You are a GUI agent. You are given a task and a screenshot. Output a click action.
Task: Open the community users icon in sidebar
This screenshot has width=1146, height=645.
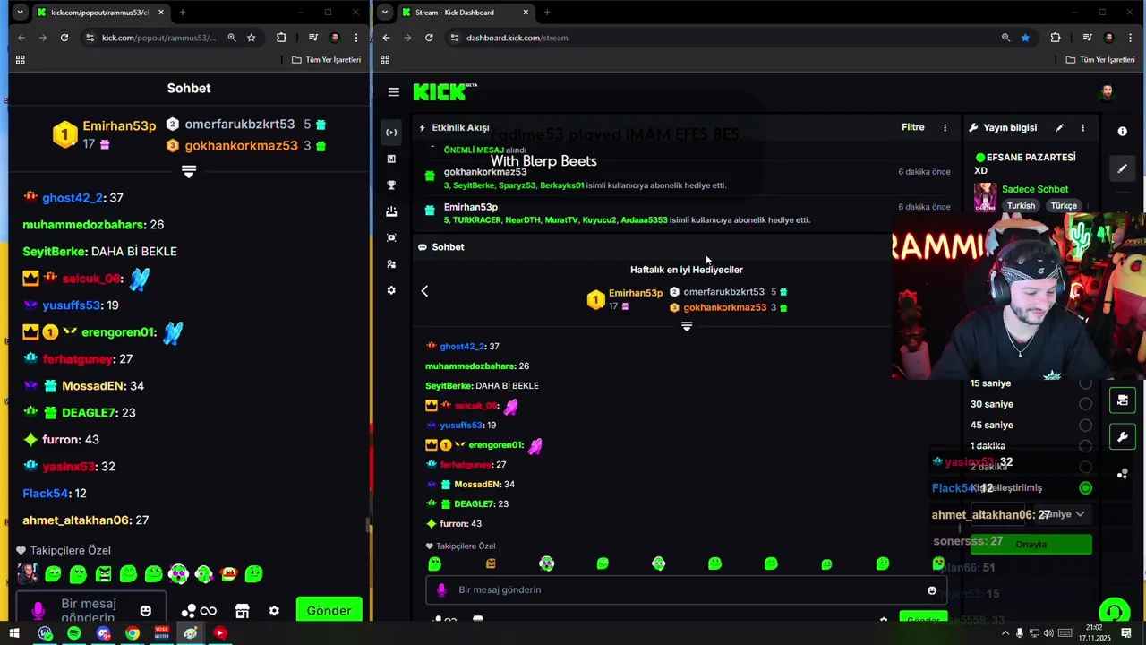(x=391, y=264)
